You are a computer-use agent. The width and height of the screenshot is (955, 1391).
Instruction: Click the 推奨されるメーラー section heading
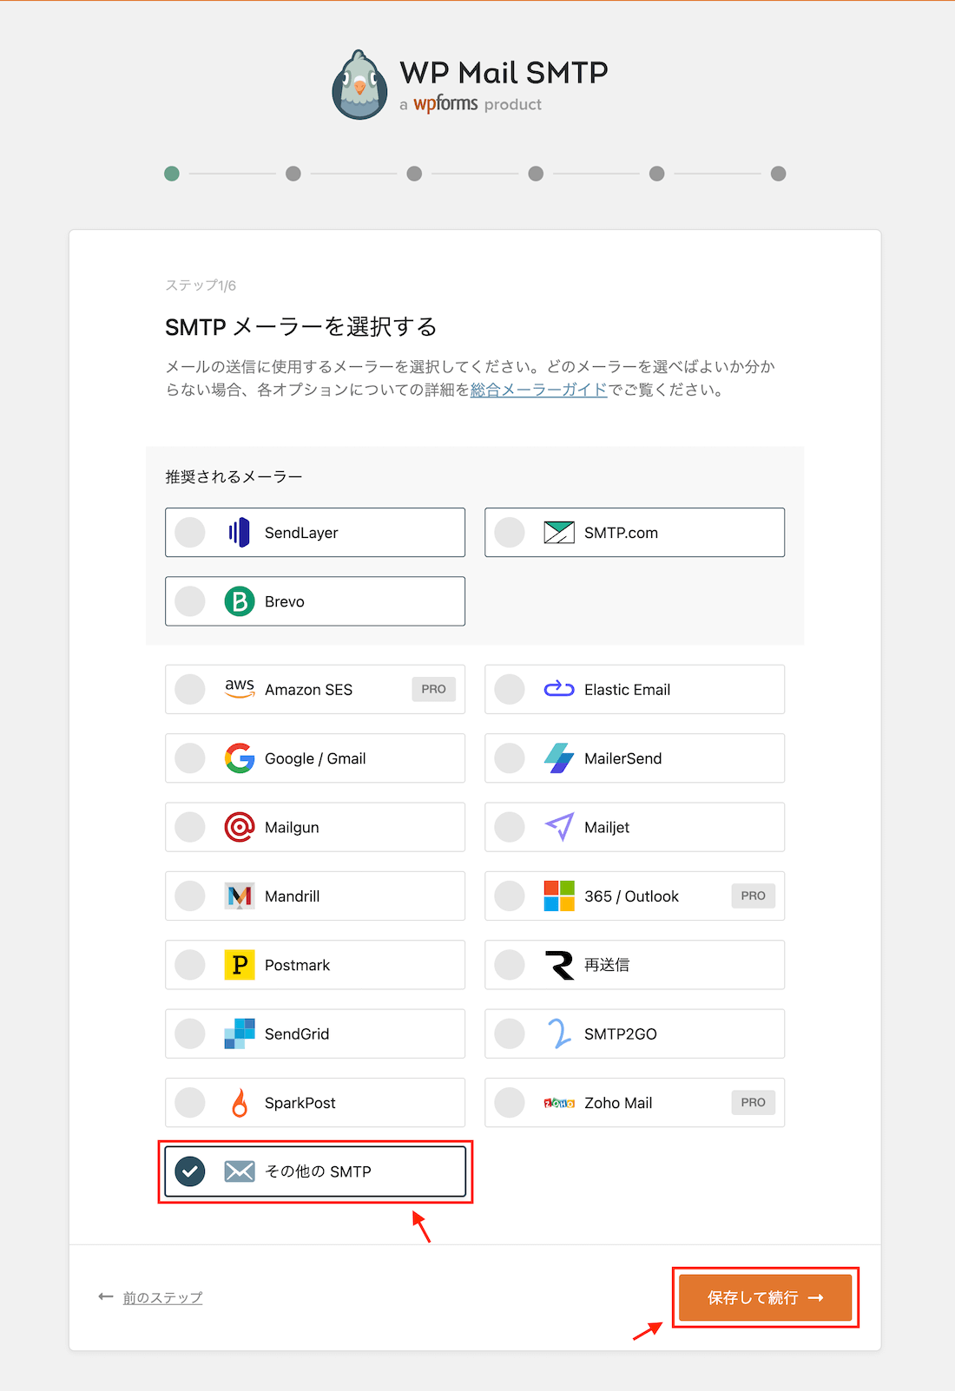(x=234, y=476)
